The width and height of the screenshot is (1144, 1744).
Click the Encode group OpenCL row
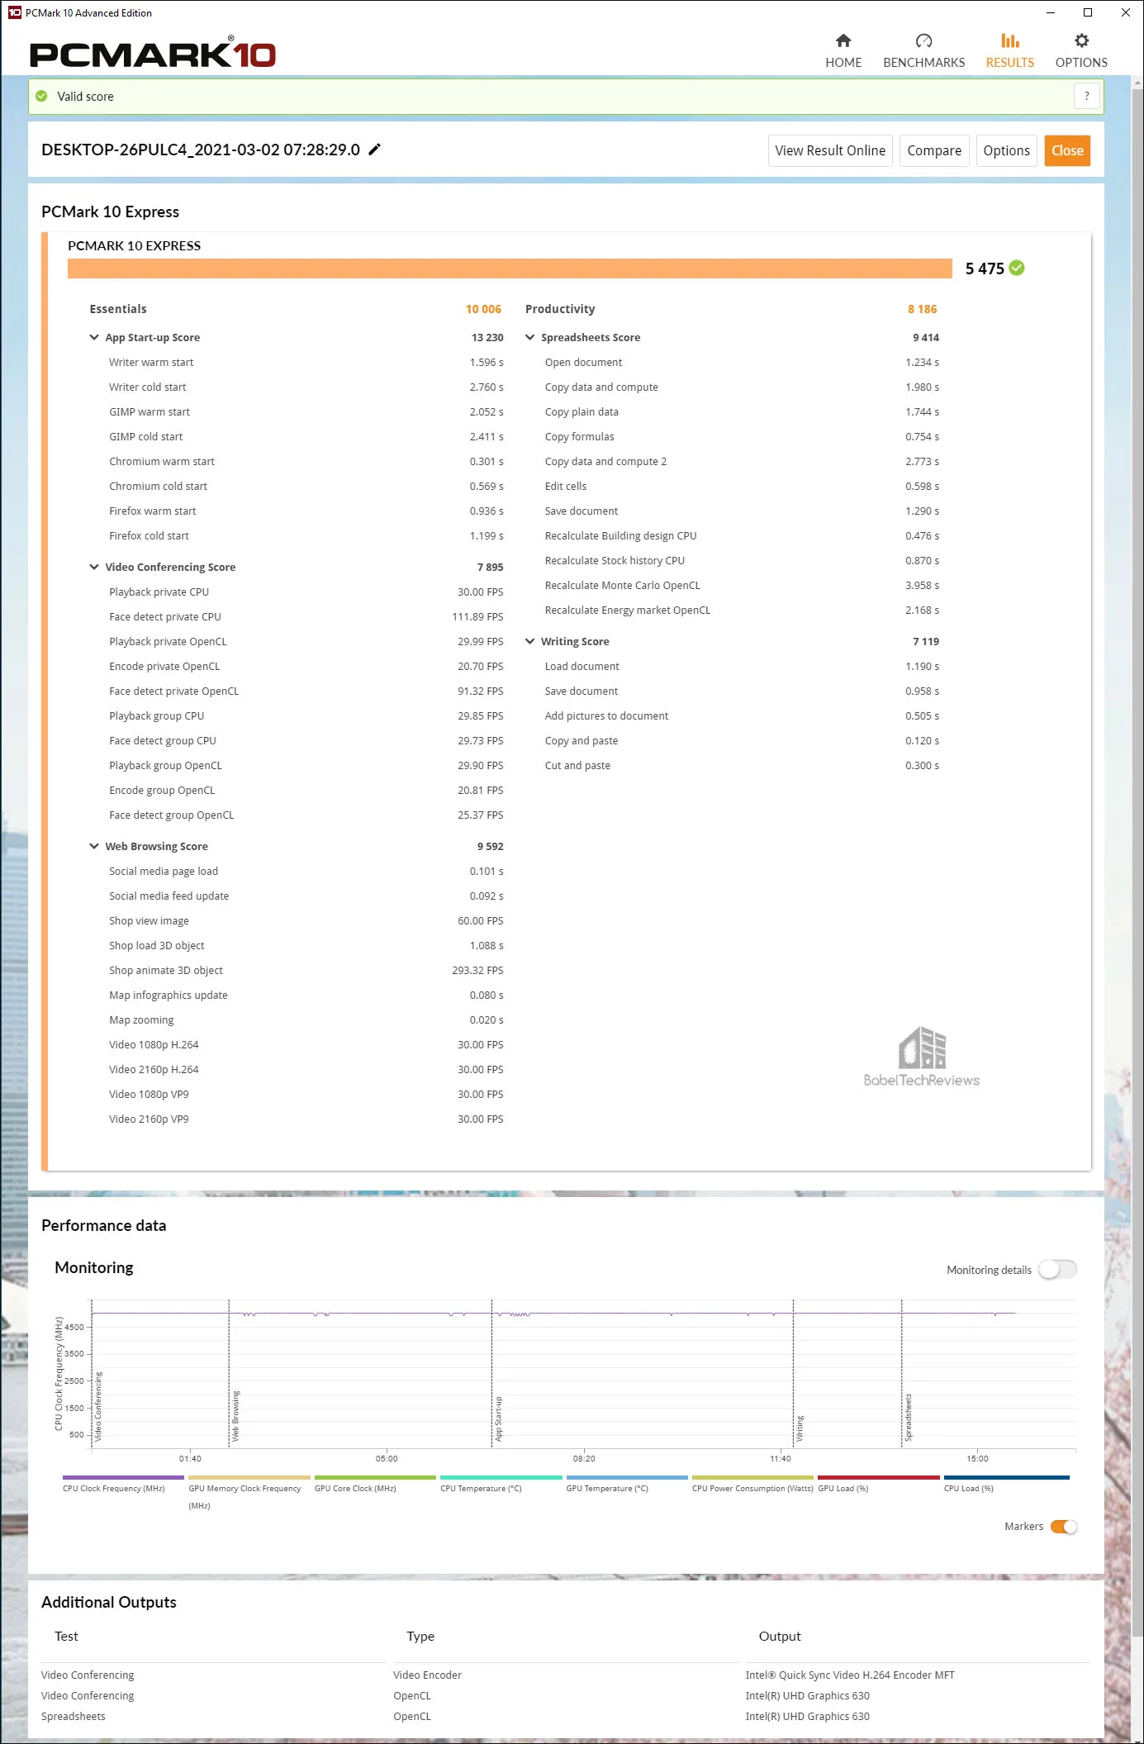coord(306,790)
